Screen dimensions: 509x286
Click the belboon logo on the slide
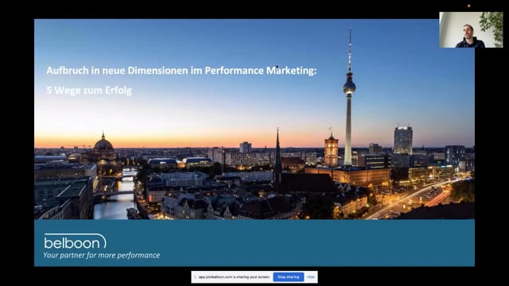point(76,242)
